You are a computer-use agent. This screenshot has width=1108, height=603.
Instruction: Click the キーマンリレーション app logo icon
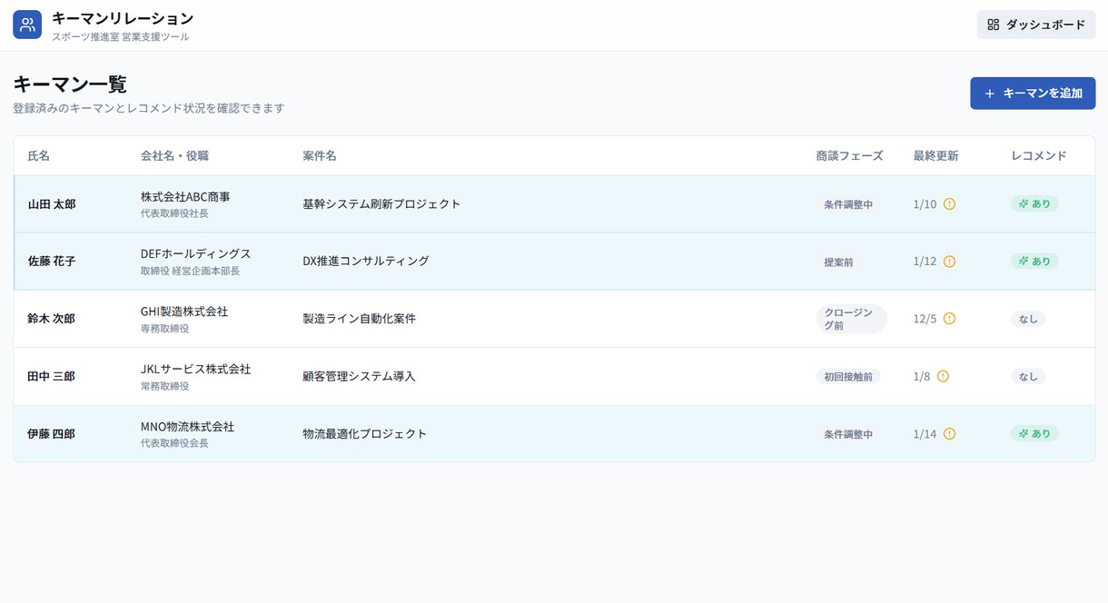click(x=27, y=25)
